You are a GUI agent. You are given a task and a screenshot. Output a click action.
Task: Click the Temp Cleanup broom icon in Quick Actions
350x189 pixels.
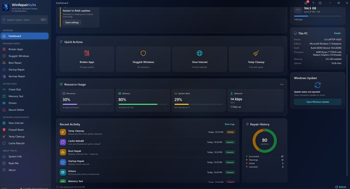[x=256, y=53]
